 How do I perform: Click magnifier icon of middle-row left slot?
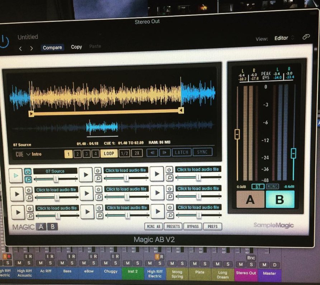point(29,198)
